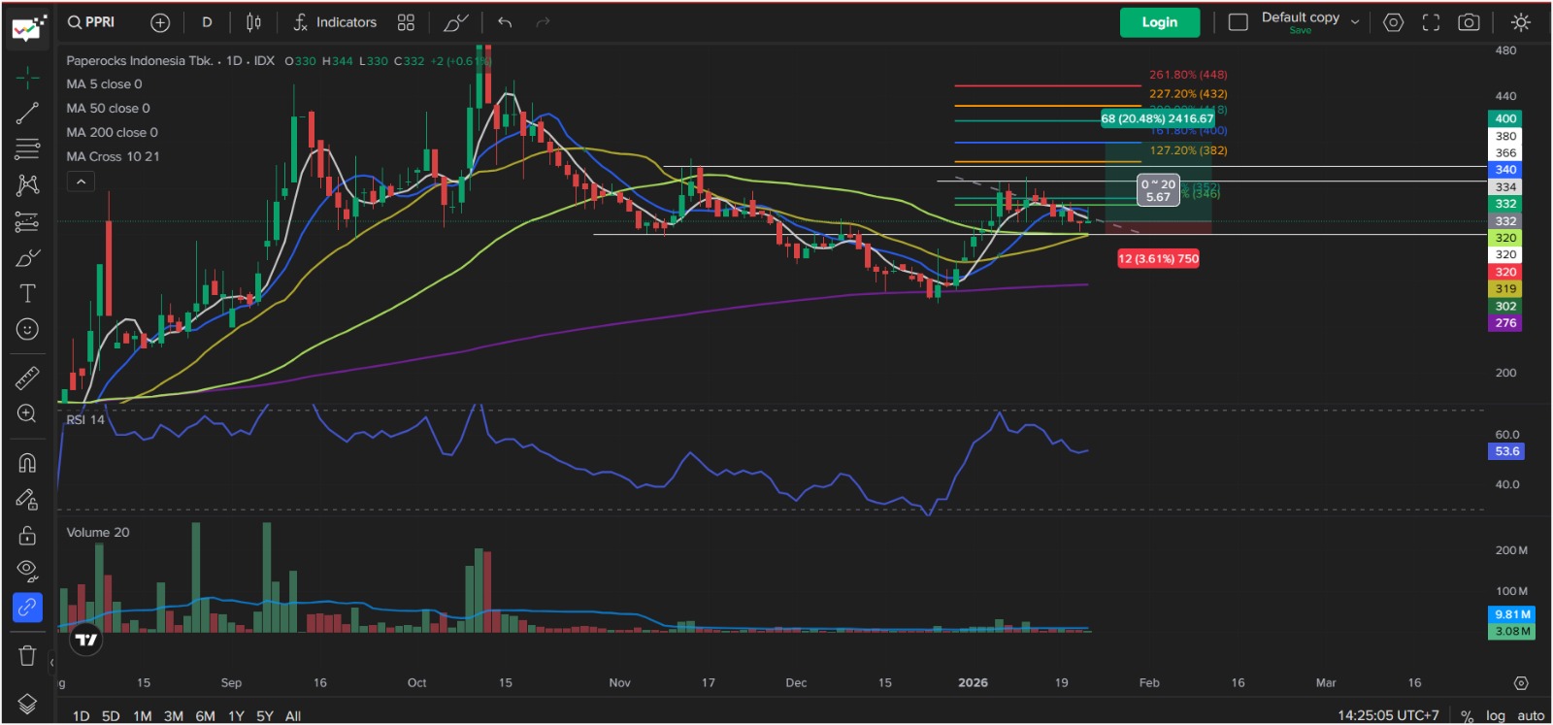Add a symbol to compare with the plus icon

160,22
